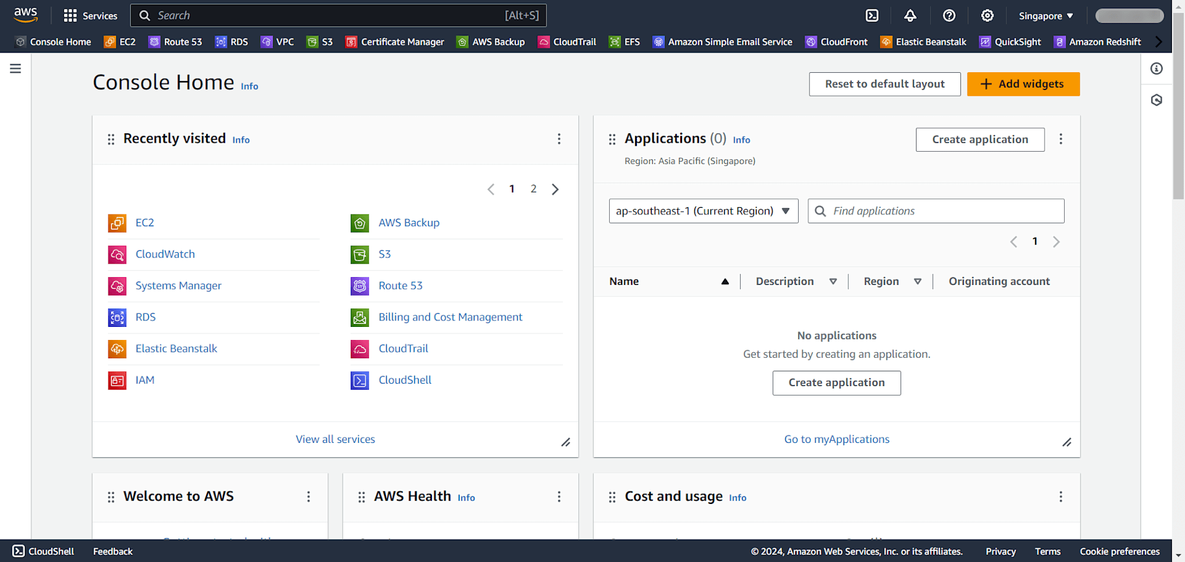Open Welcome to AWS widget options
The height and width of the screenshot is (562, 1185).
tap(308, 496)
